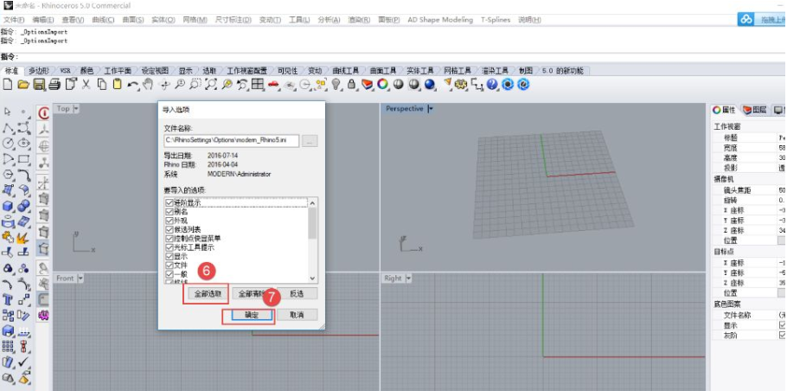Click the light bulb Hide icon
The width and height of the screenshot is (787, 391).
point(336,84)
